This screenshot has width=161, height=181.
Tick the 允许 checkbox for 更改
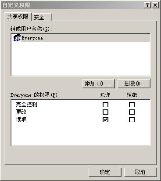pos(105,112)
